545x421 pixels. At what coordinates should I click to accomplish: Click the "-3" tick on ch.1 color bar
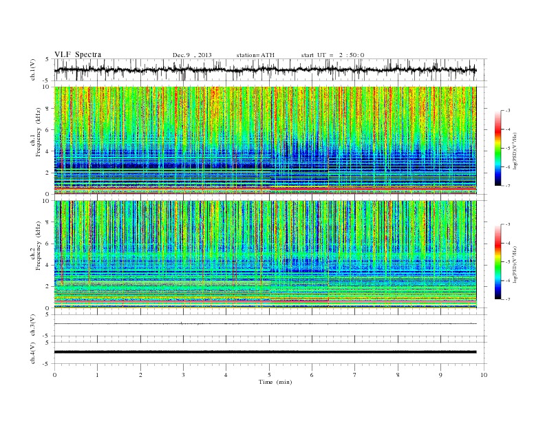pyautogui.click(x=507, y=111)
